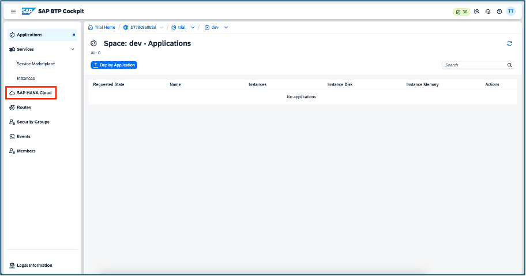Open Members in the sidebar
Image resolution: width=526 pixels, height=276 pixels.
(x=26, y=151)
